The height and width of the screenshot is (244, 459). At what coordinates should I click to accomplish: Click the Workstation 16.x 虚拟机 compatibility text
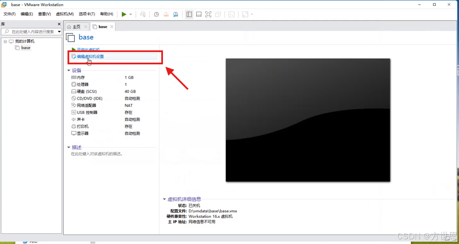click(x=210, y=216)
